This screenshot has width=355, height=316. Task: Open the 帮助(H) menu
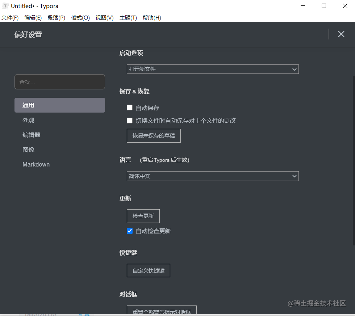pos(152,18)
